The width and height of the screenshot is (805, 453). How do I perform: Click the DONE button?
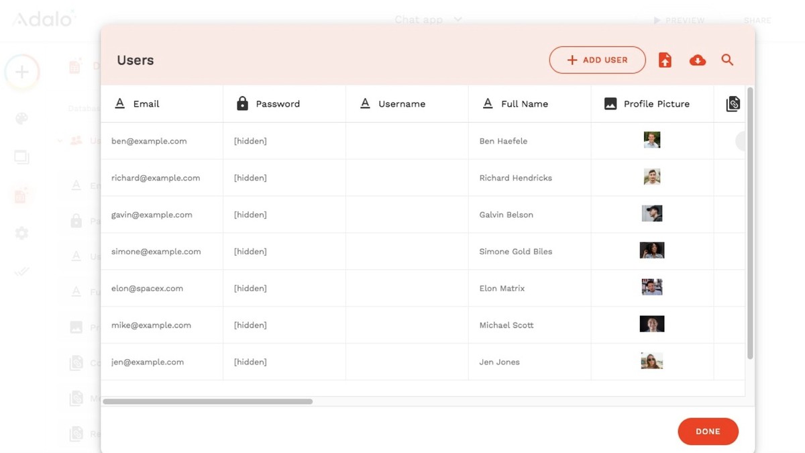pos(708,432)
